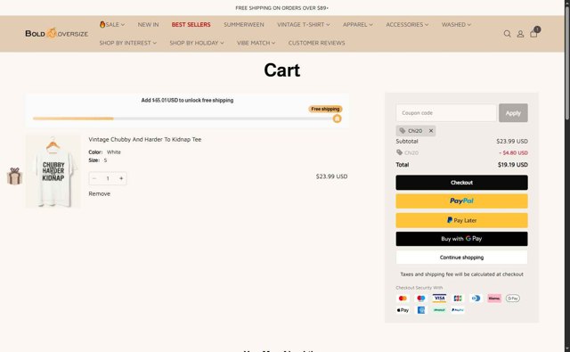Remove the Chi20 coupon tag
The width and height of the screenshot is (570, 352).
tap(431, 130)
